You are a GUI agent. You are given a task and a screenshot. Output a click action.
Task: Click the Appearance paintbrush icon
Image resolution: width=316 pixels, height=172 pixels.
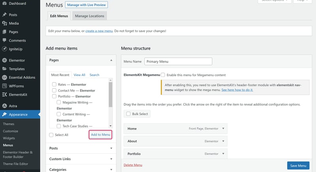[4, 114]
